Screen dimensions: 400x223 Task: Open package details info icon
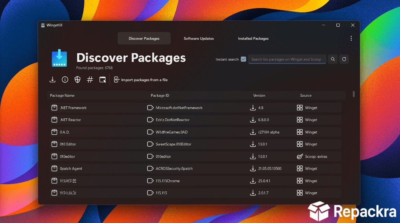pyautogui.click(x=65, y=80)
